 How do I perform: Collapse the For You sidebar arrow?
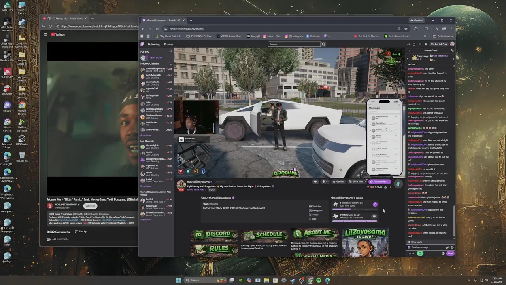tap(170, 51)
